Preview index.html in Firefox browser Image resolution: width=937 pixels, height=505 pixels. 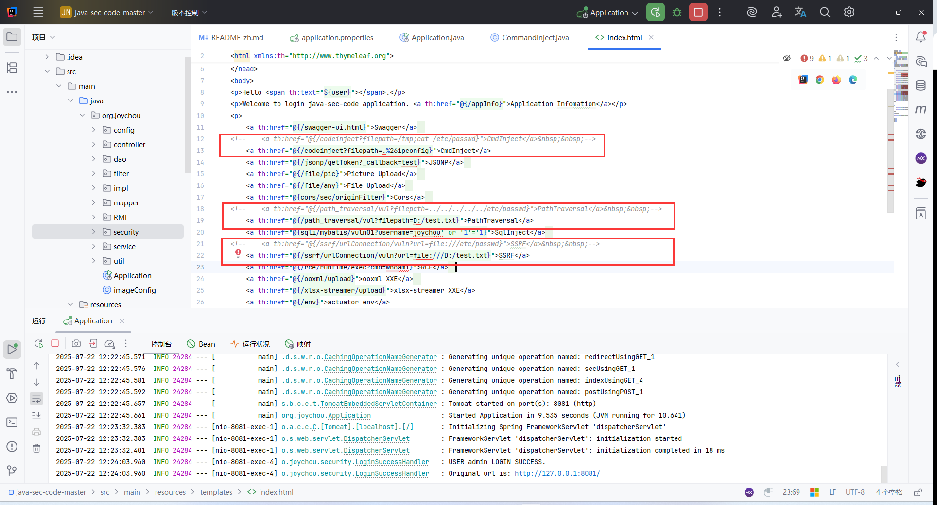coord(836,80)
